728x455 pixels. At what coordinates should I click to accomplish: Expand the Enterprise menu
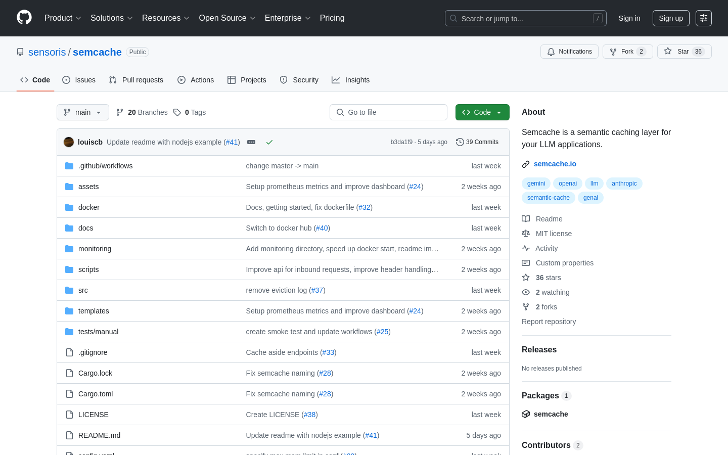coord(288,18)
